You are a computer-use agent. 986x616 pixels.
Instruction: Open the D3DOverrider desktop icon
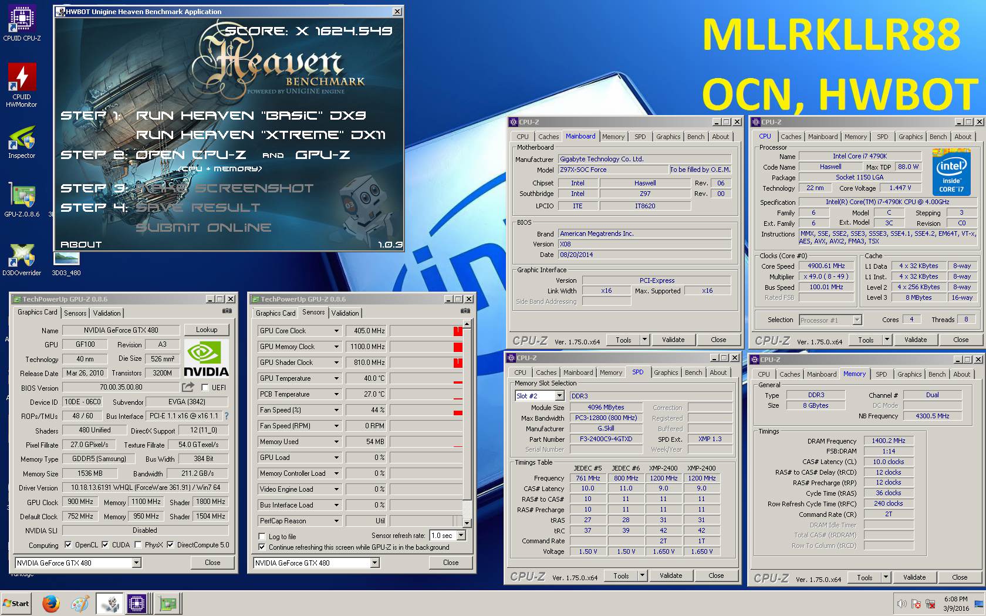point(22,259)
